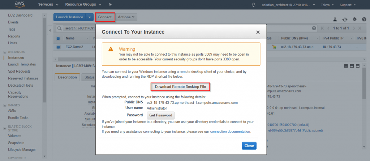This screenshot has width=370, height=161.
Task: Close dialog with the X icon
Action: pyautogui.click(x=258, y=32)
